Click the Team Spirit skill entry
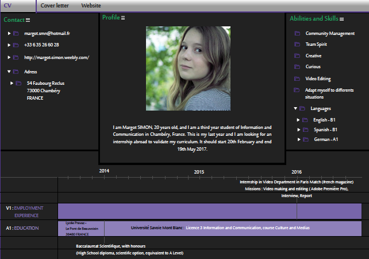369x259 pixels. point(316,44)
